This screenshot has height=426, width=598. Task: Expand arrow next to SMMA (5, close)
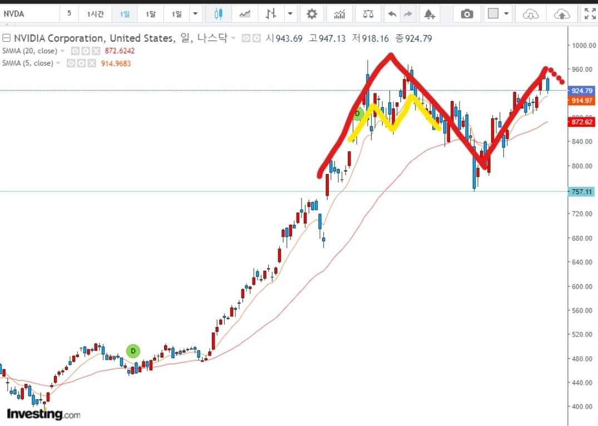tap(58, 63)
